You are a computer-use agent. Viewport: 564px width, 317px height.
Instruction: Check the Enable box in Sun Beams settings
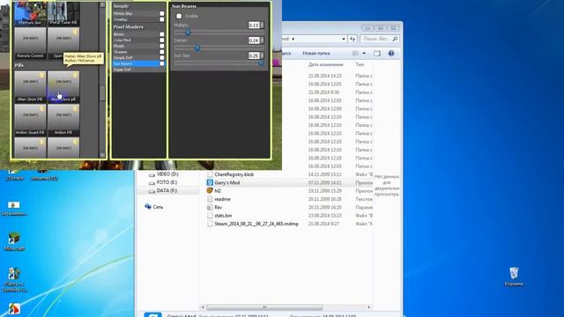[179, 16]
